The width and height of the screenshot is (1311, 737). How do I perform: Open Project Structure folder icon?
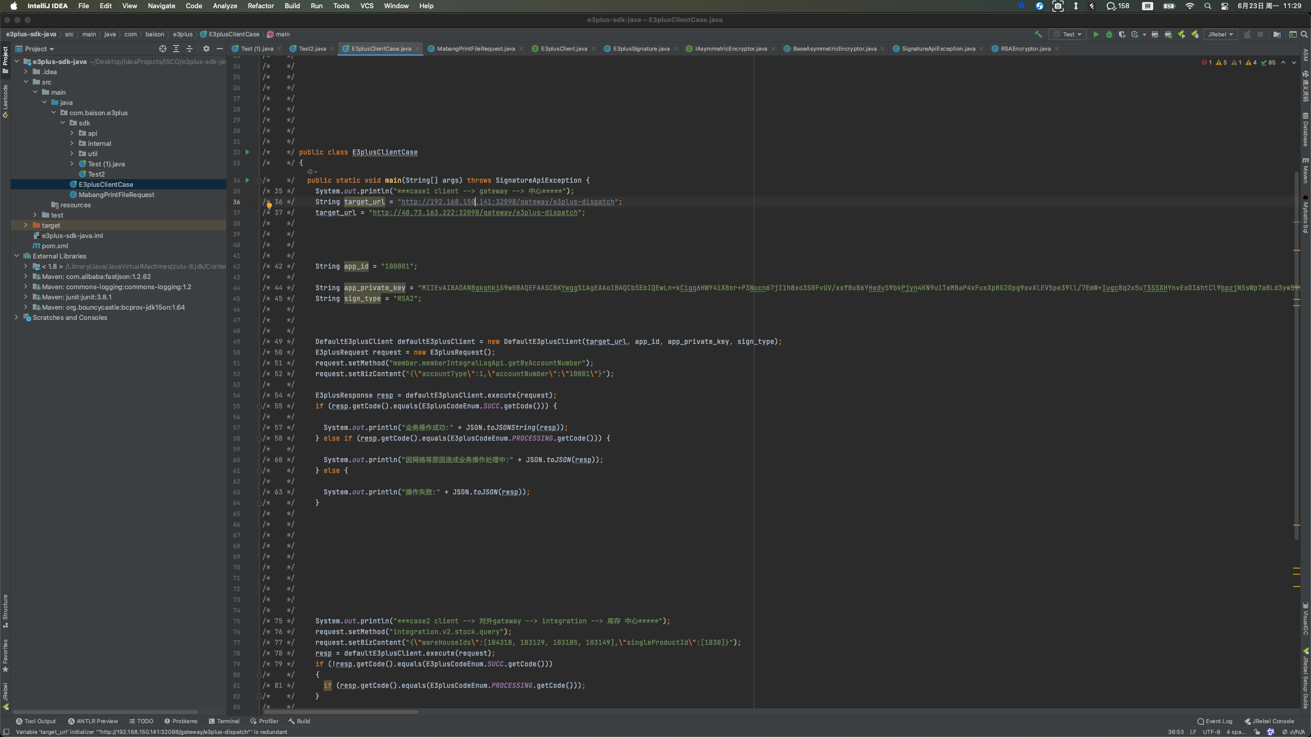click(x=1277, y=34)
